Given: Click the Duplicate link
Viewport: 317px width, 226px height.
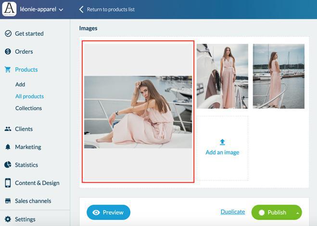Looking at the screenshot, I should tap(233, 212).
